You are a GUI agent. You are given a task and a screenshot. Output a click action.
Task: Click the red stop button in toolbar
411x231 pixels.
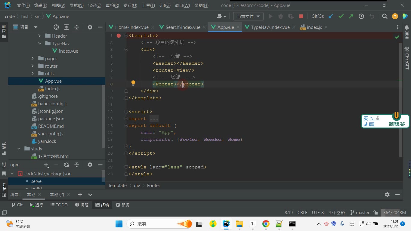[x=301, y=16]
